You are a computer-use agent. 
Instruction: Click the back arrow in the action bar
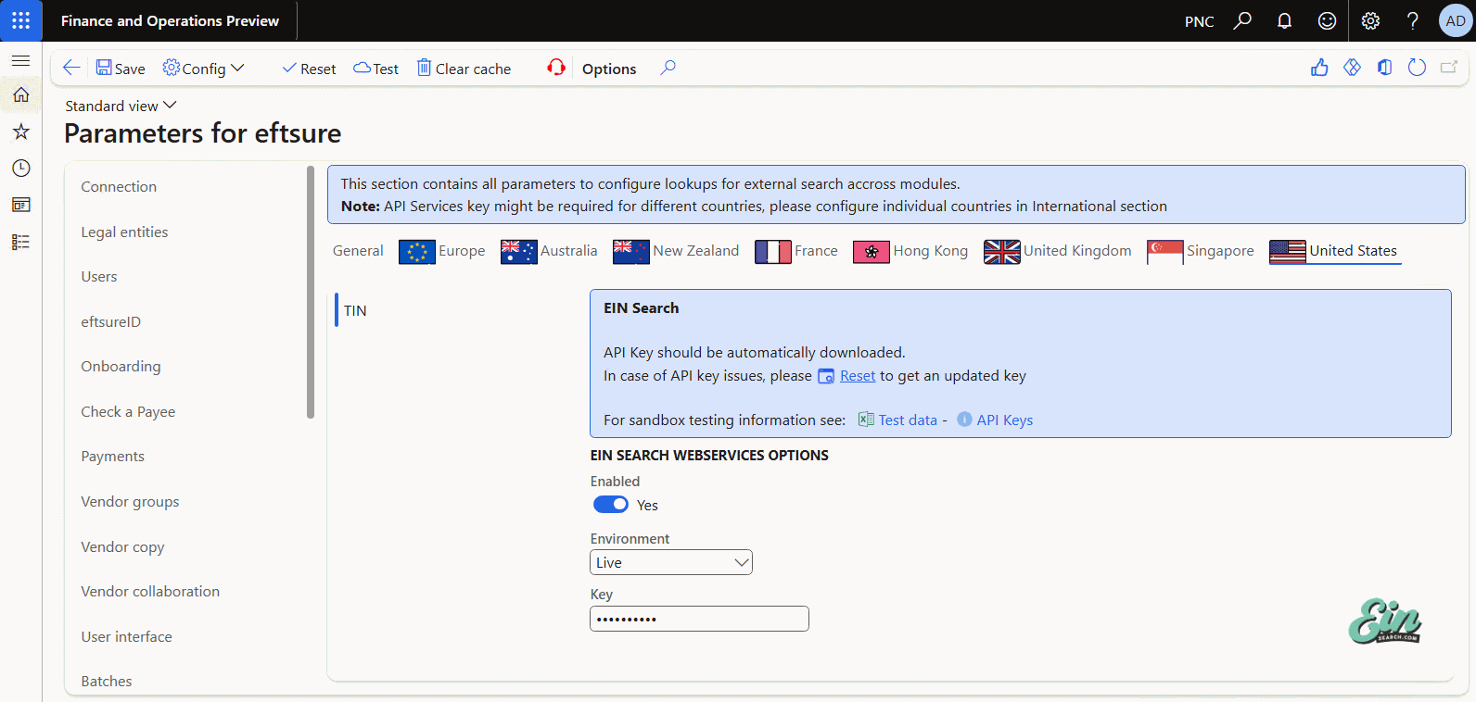tap(71, 68)
